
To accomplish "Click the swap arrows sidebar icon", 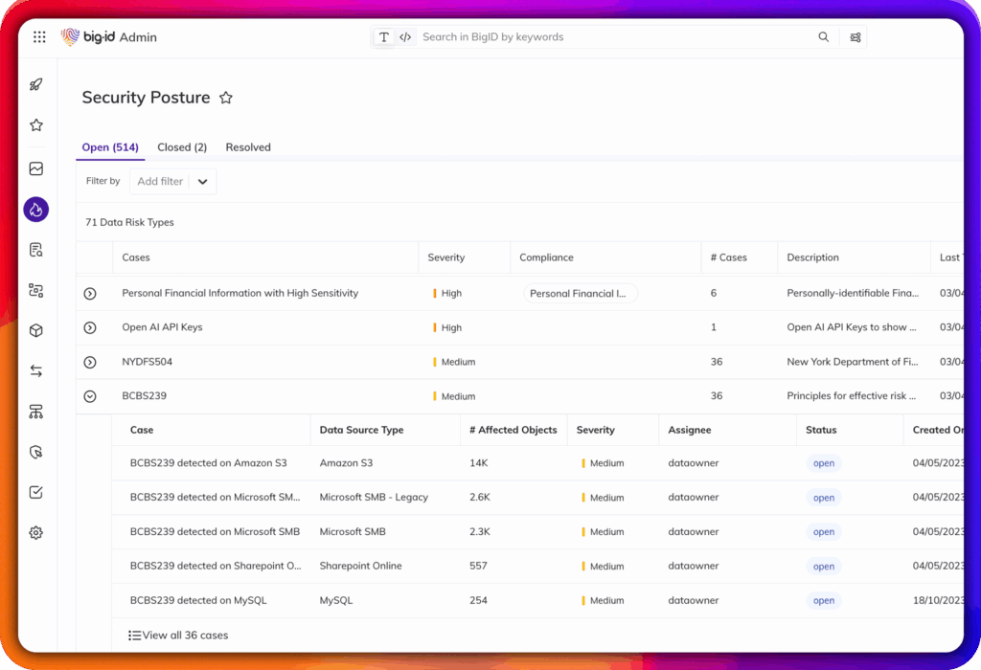I will [36, 371].
